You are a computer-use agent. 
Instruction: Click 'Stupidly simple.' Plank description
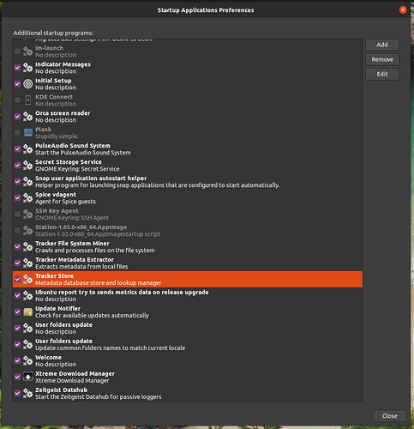coord(57,136)
